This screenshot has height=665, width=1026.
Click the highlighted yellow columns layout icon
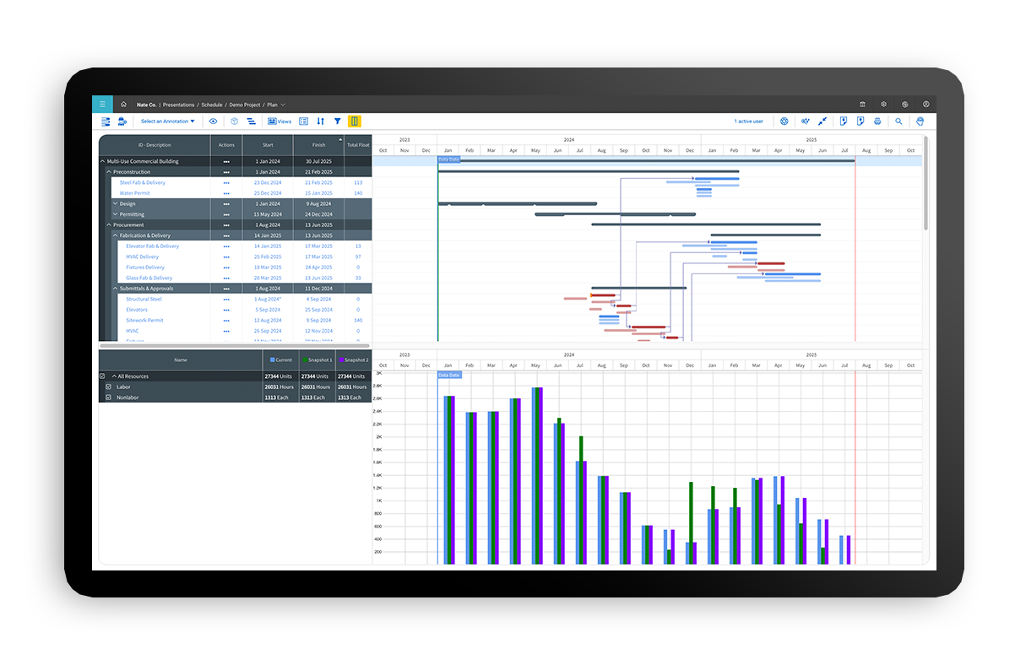pos(355,122)
